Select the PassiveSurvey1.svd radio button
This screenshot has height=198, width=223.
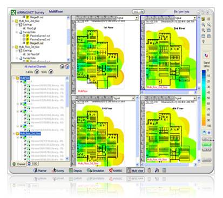[24, 36]
